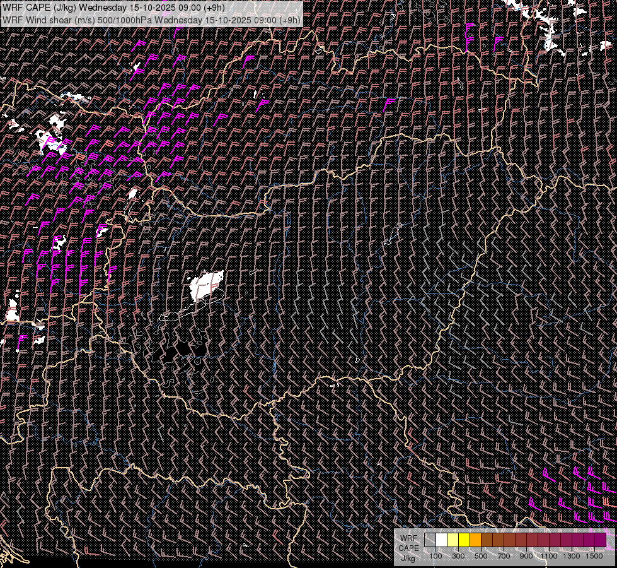617x568 pixels.
Task: Click the 500 label on legend scale
Action: 481,556
